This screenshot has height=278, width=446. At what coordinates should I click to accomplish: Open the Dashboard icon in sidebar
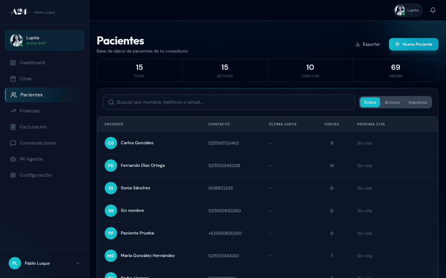pos(13,62)
